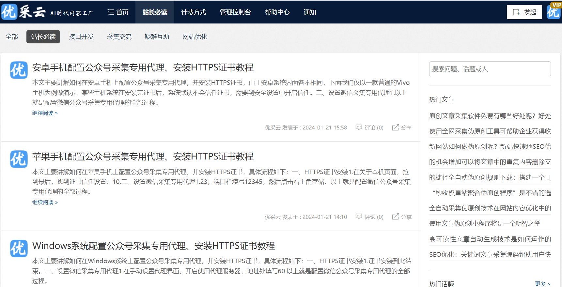The height and width of the screenshot is (287, 562).
Task: Click 继续阅读 under the Android article
Action: [x=45, y=113]
